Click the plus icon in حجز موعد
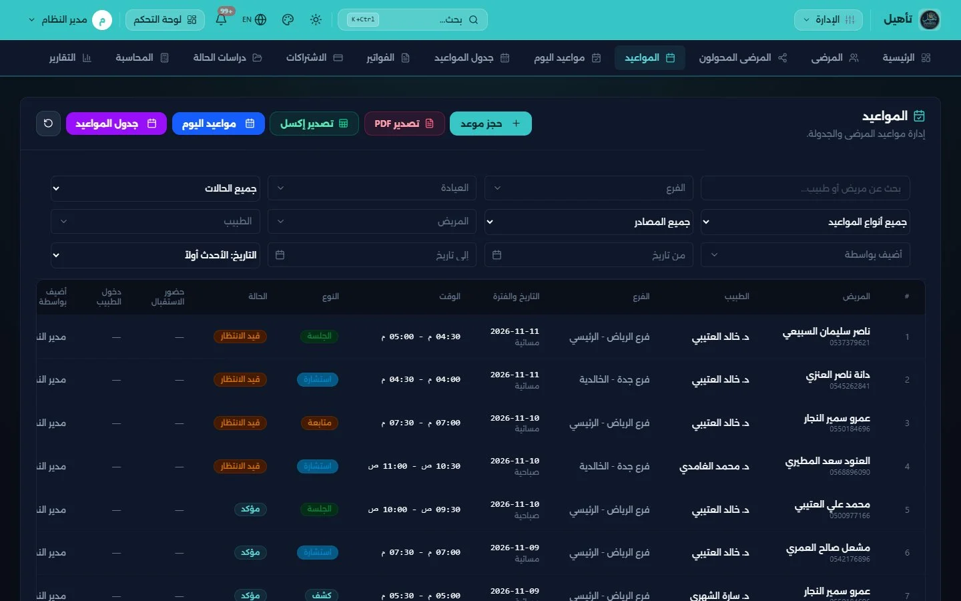This screenshot has width=961, height=601. click(x=516, y=124)
